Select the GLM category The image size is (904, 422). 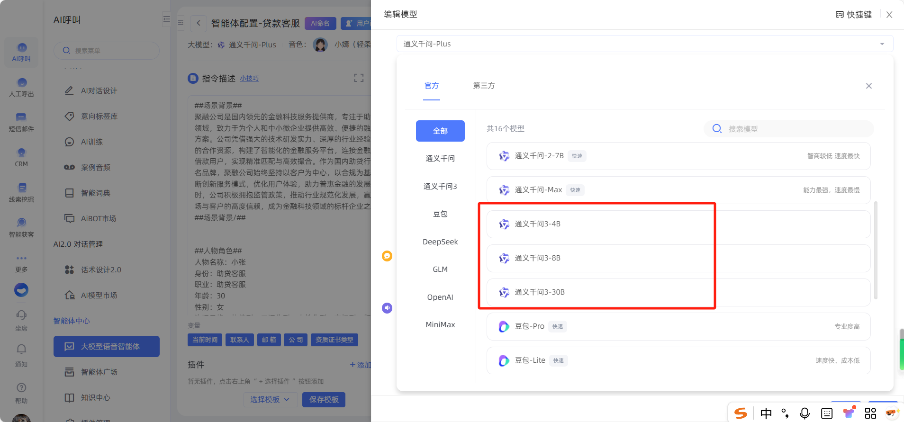click(x=440, y=269)
